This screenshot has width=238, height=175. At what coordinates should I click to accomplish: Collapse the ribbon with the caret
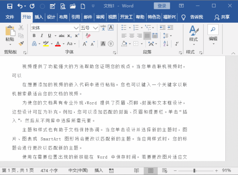pos(233,53)
